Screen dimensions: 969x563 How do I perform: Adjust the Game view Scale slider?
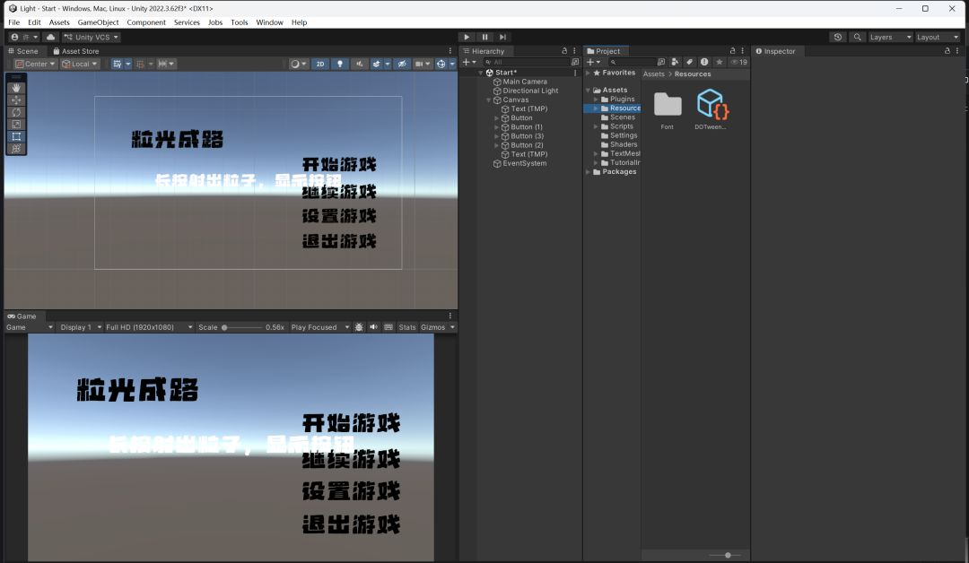(x=241, y=327)
